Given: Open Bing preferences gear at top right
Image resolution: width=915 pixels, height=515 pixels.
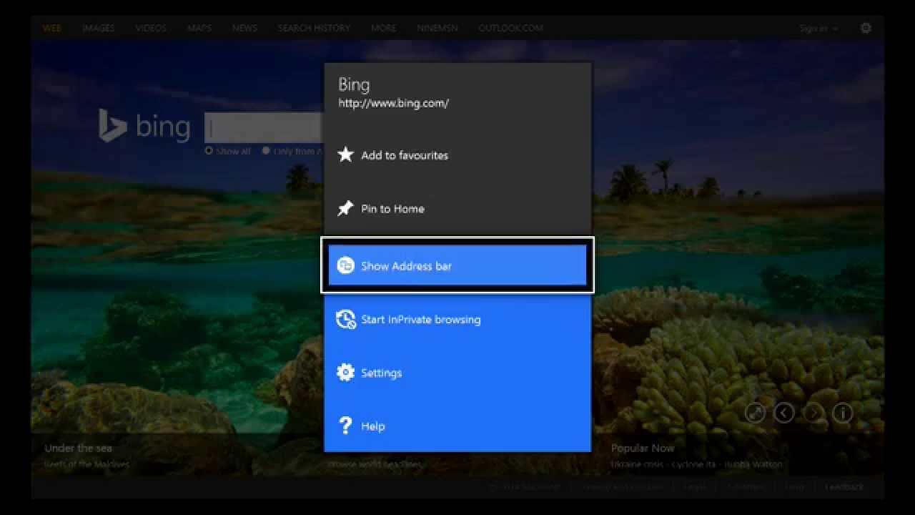Looking at the screenshot, I should 866,28.
